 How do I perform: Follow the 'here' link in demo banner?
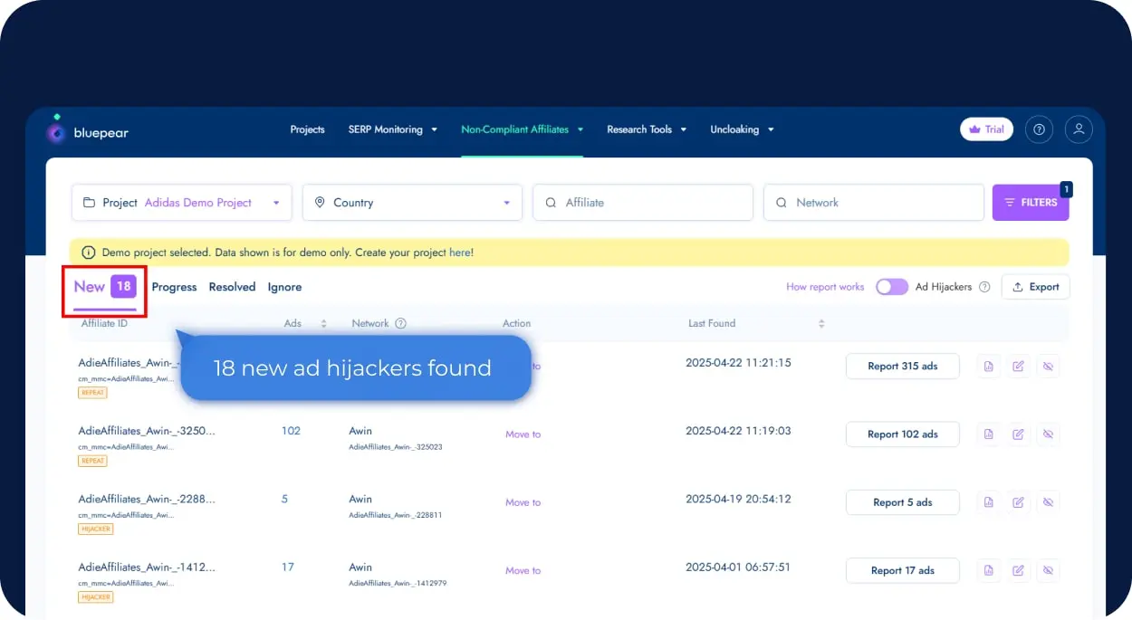[460, 253]
